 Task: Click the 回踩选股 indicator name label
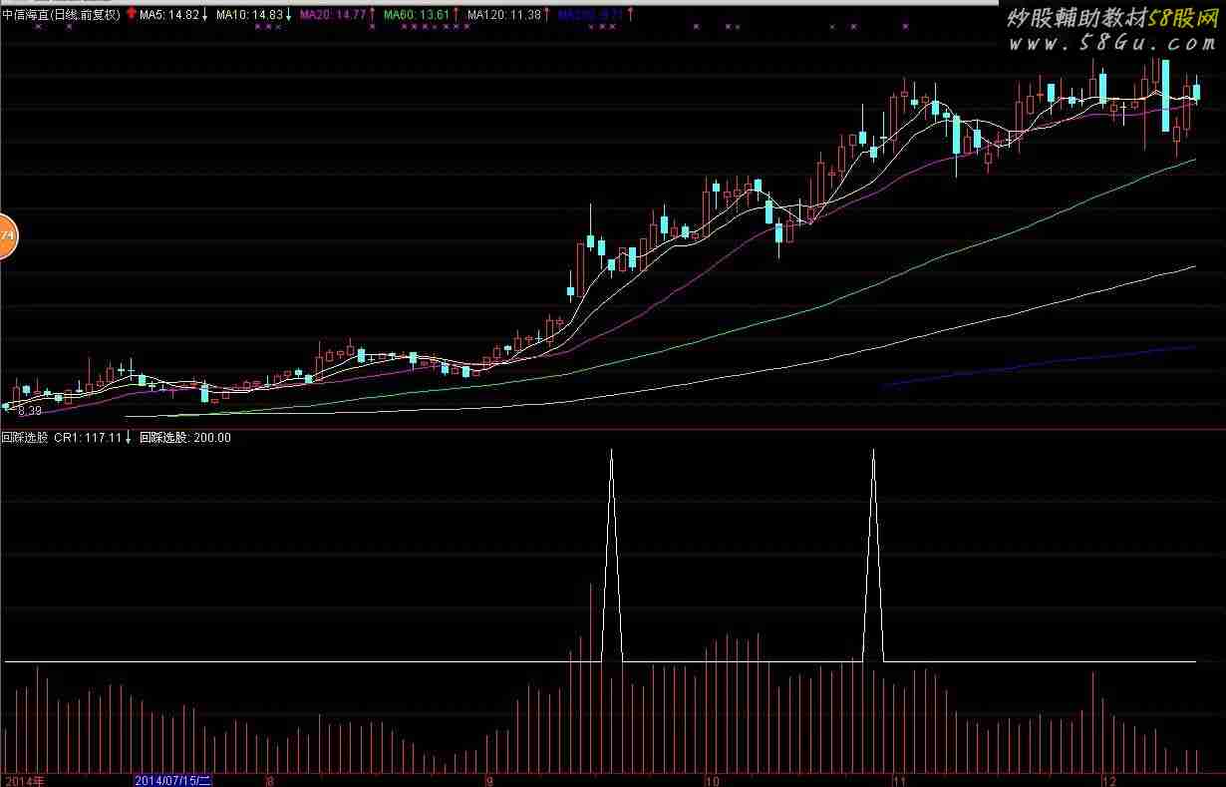pyautogui.click(x=24, y=437)
